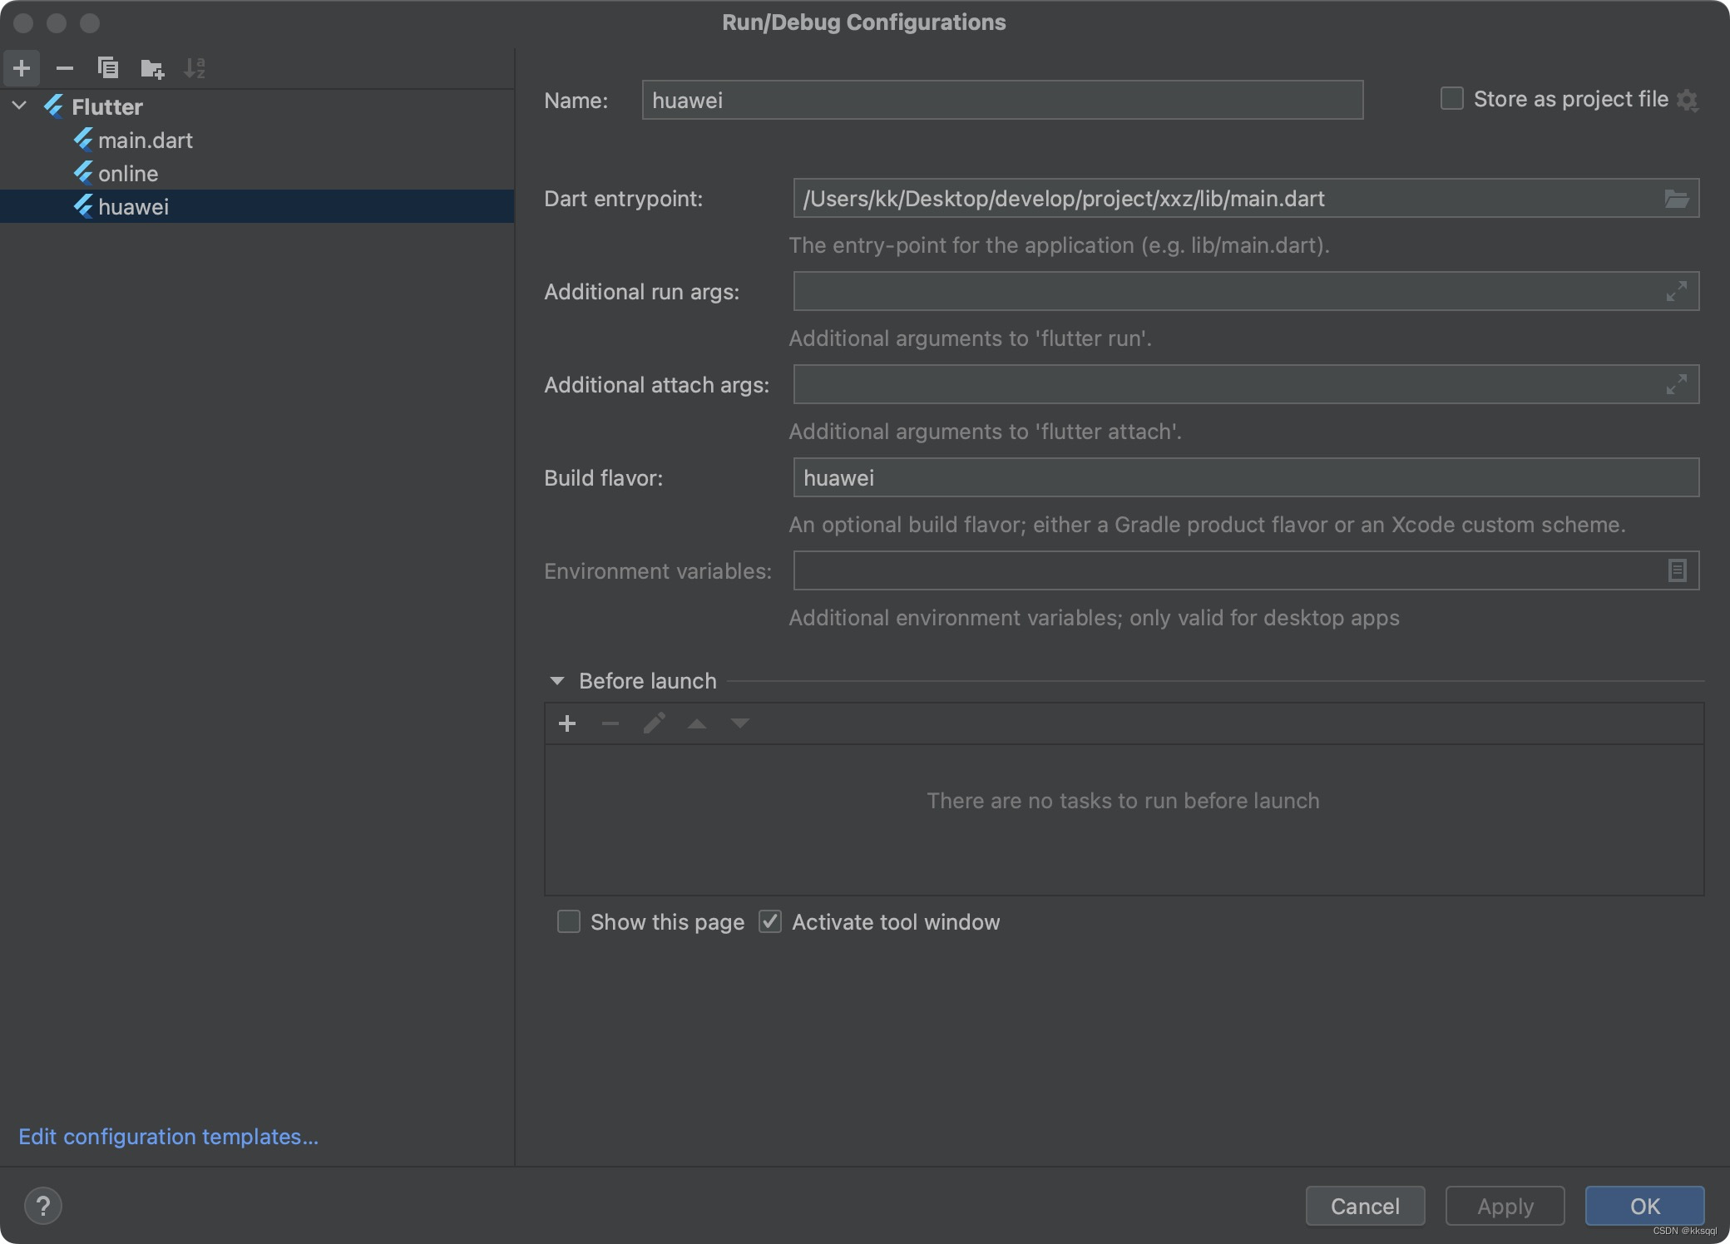Viewport: 1730px width, 1244px height.
Task: Collapse the Flutter configurations tree node
Action: pyautogui.click(x=20, y=106)
